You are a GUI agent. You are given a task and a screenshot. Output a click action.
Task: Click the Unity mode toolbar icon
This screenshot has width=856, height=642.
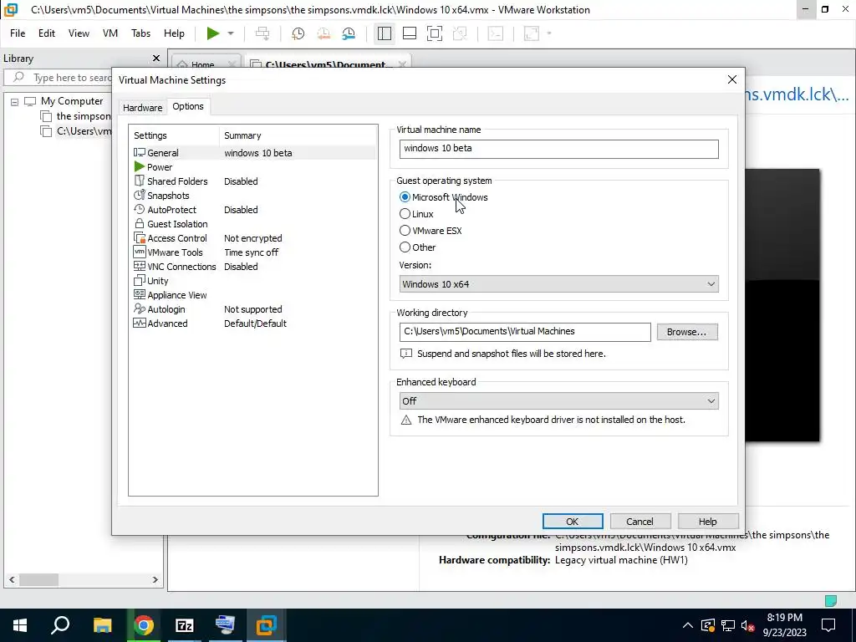coord(460,33)
